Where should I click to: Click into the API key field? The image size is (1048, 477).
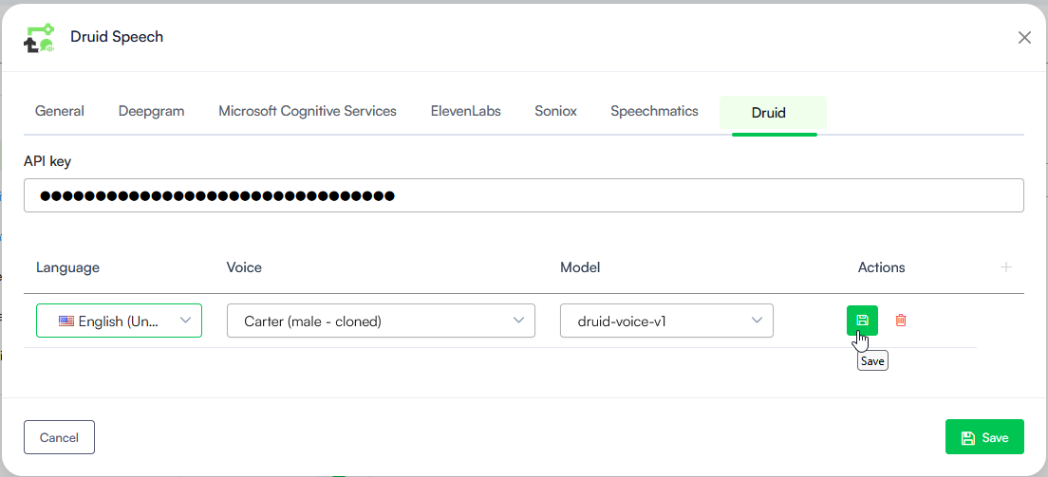523,196
